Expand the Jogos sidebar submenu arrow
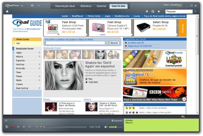Screen dimensions: 203x136 pos(40,53)
